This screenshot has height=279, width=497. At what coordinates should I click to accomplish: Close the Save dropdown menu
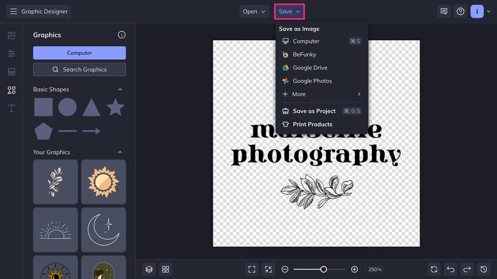290,12
